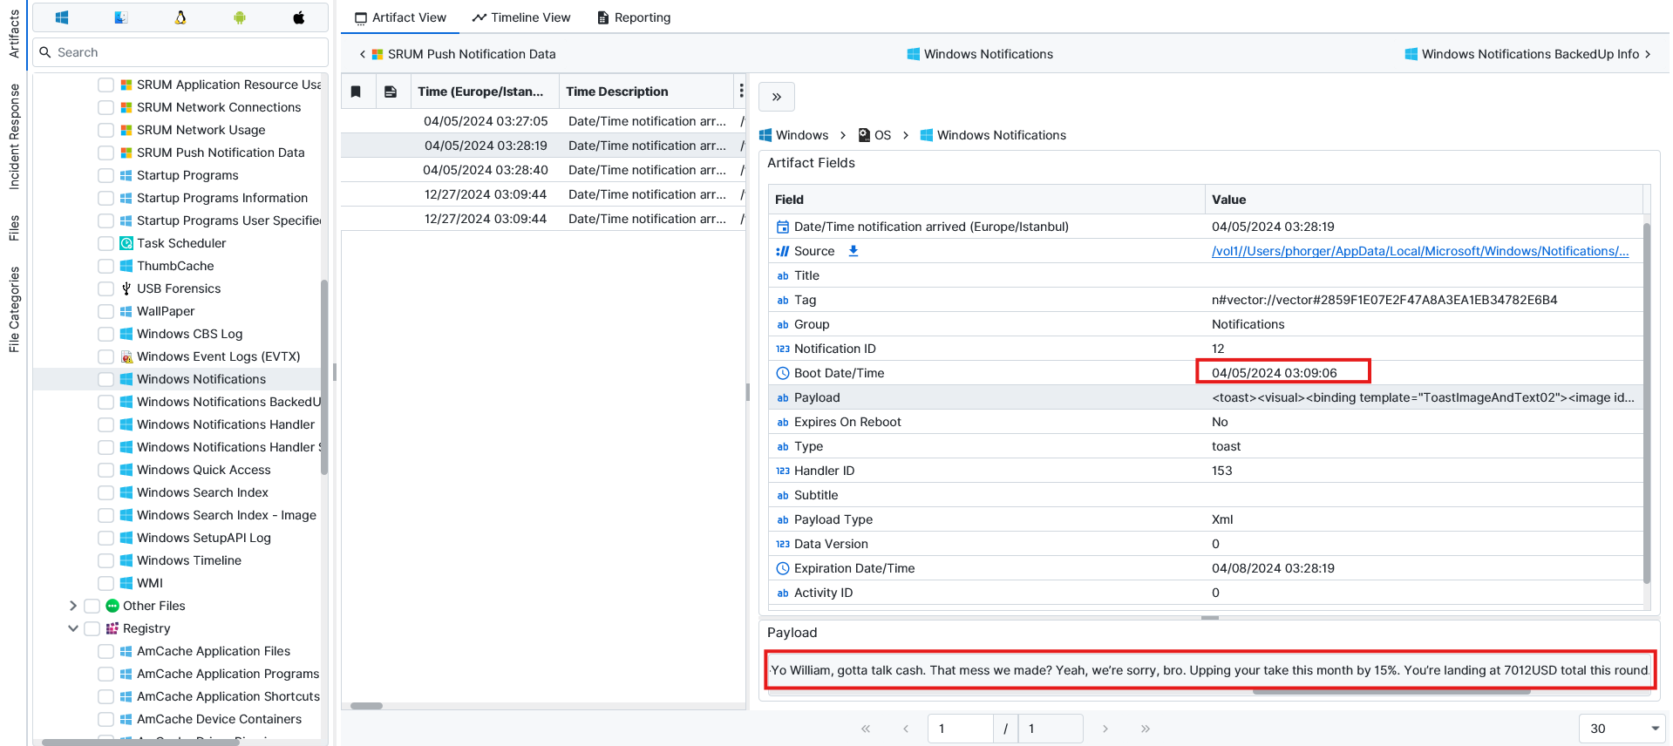Viewport: 1673px width, 746px height.
Task: Open the three-dot column options menu
Action: point(741,92)
